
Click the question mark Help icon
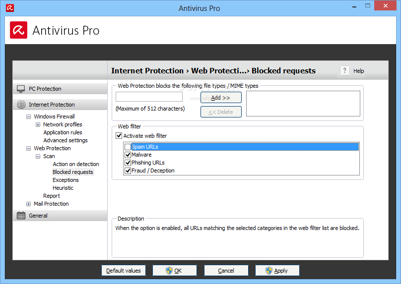(345, 70)
